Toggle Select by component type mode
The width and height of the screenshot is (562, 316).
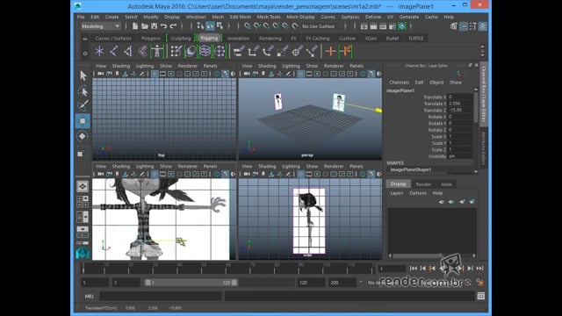pos(220,26)
